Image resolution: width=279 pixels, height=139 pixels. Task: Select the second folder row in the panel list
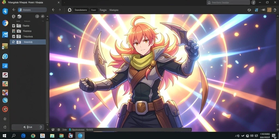(28, 31)
